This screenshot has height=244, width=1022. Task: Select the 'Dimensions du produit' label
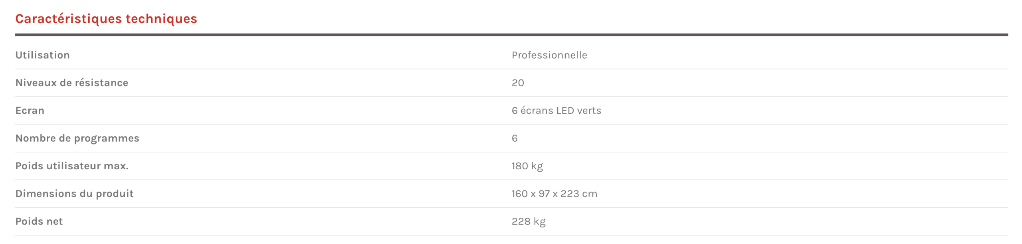pos(75,194)
